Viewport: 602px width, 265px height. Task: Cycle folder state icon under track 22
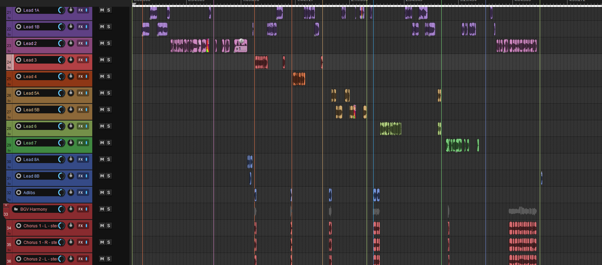pyautogui.click(x=9, y=34)
